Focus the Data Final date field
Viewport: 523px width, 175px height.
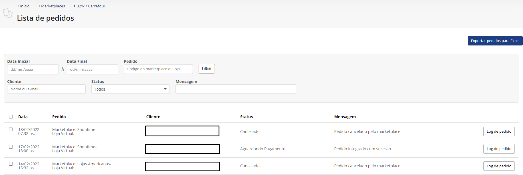(x=92, y=69)
